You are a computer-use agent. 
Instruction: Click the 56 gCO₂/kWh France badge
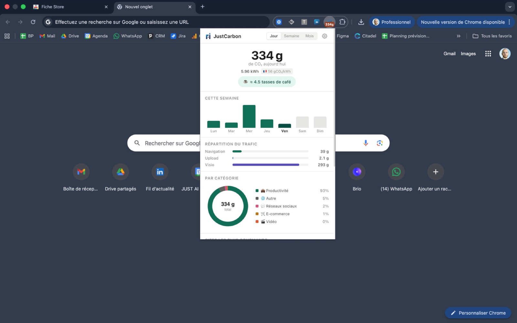tap(277, 71)
